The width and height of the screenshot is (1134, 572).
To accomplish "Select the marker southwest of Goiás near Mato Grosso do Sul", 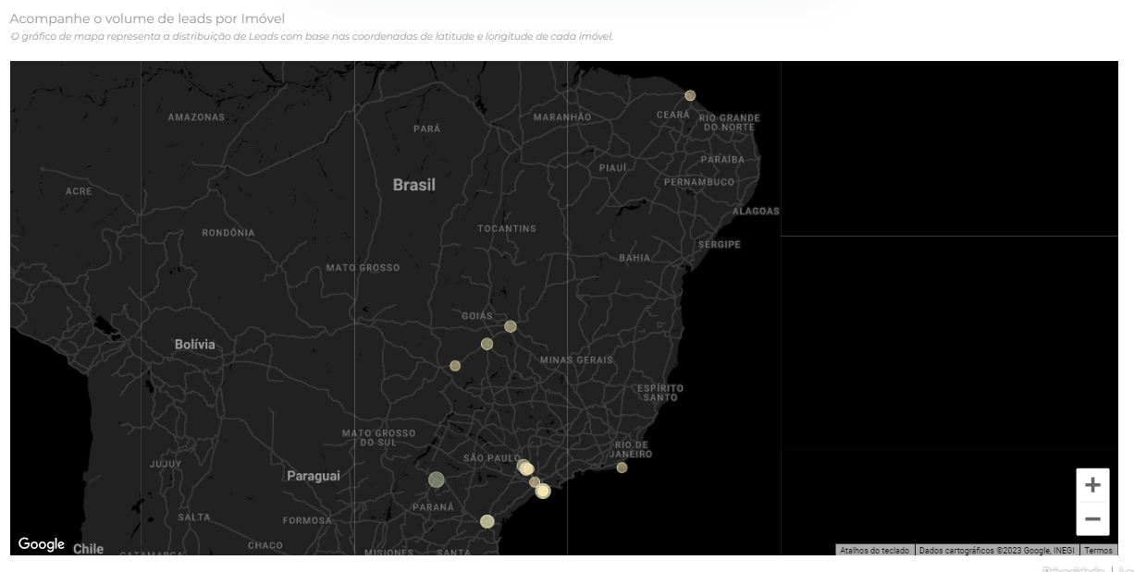I will [x=455, y=366].
